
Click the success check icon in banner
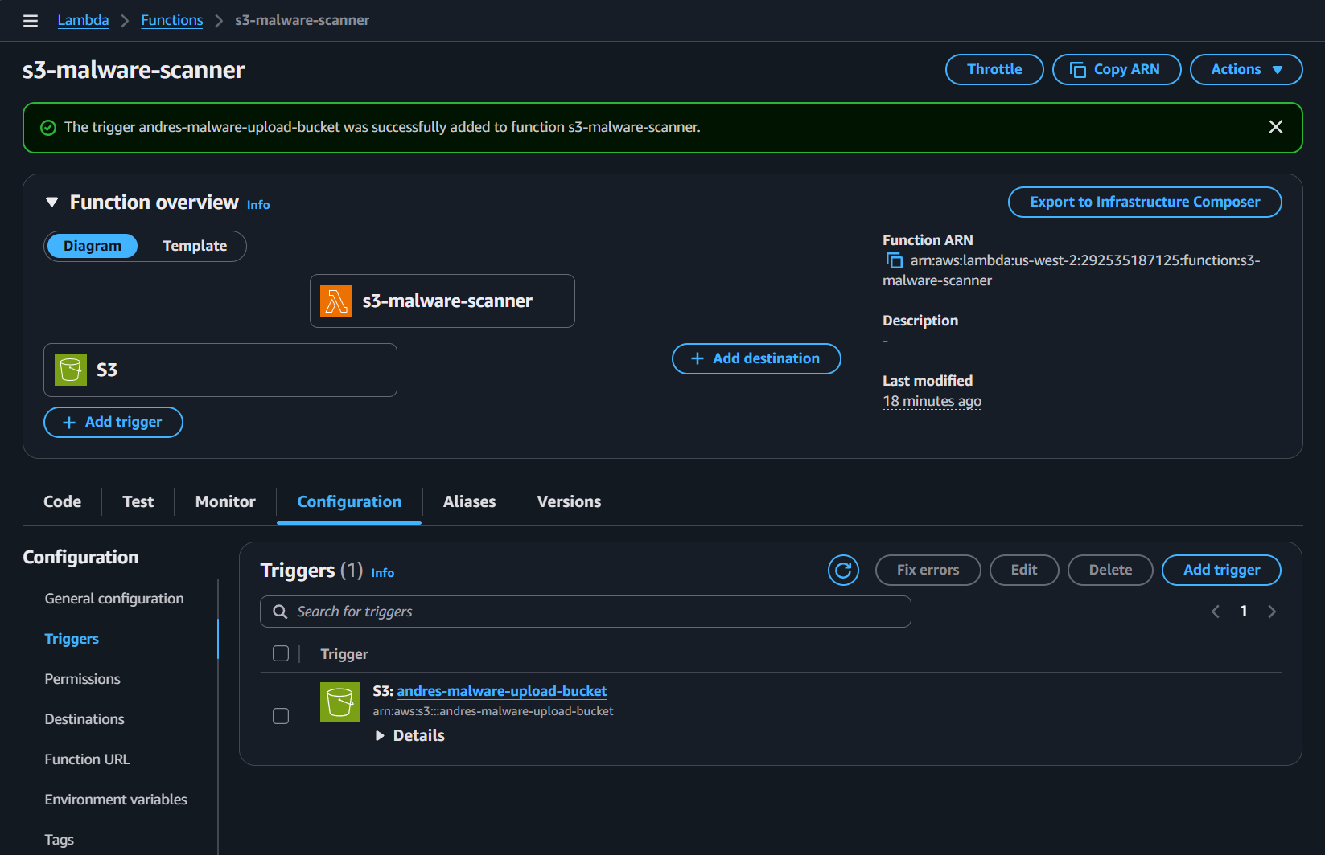tap(48, 128)
